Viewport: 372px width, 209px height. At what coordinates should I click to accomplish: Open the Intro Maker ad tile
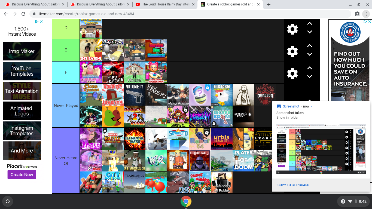click(x=22, y=51)
